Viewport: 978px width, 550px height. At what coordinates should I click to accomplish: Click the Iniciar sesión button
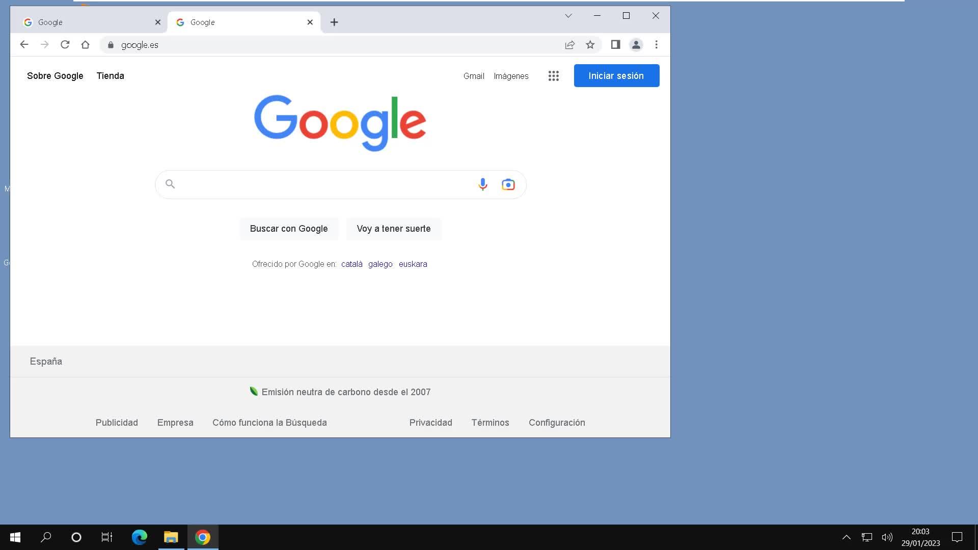coord(616,76)
